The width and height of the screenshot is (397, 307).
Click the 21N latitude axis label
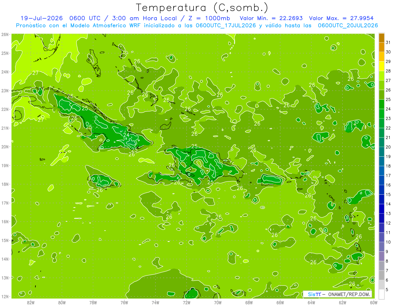[5, 128]
